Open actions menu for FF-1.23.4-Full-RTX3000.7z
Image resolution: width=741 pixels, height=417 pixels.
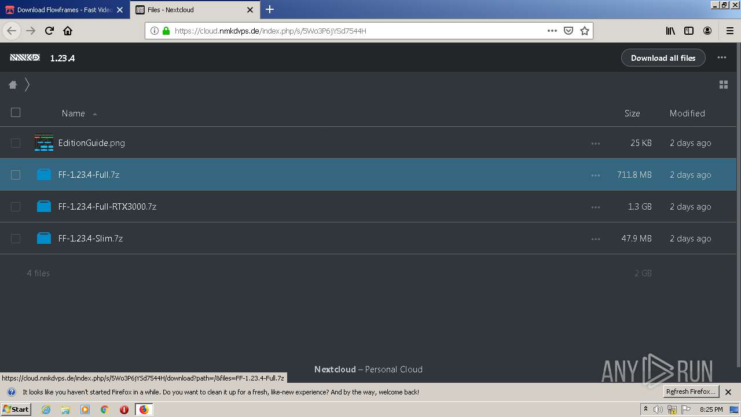[596, 207]
